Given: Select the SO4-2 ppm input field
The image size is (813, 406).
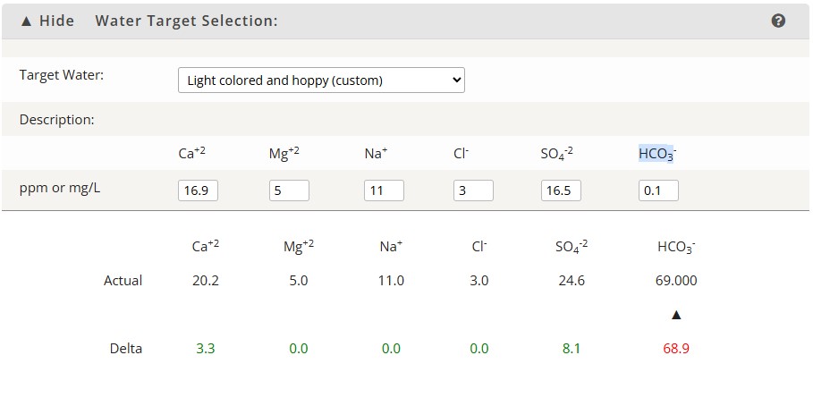Looking at the screenshot, I should pyautogui.click(x=561, y=190).
